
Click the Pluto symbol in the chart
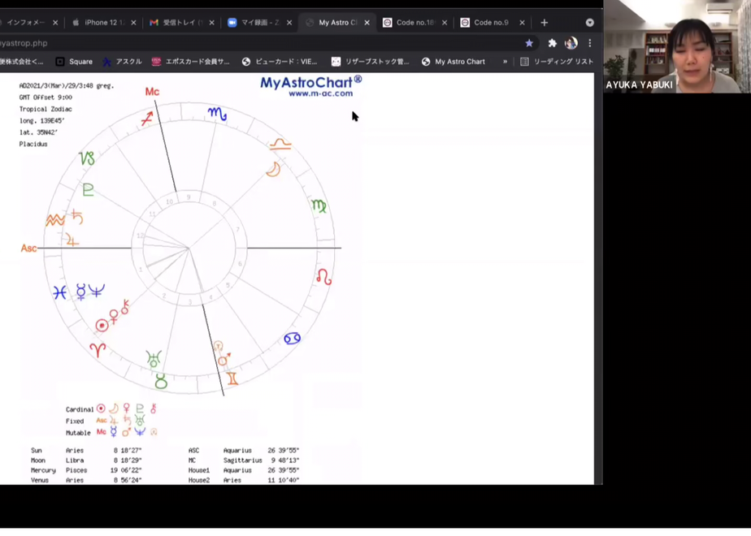click(x=88, y=190)
